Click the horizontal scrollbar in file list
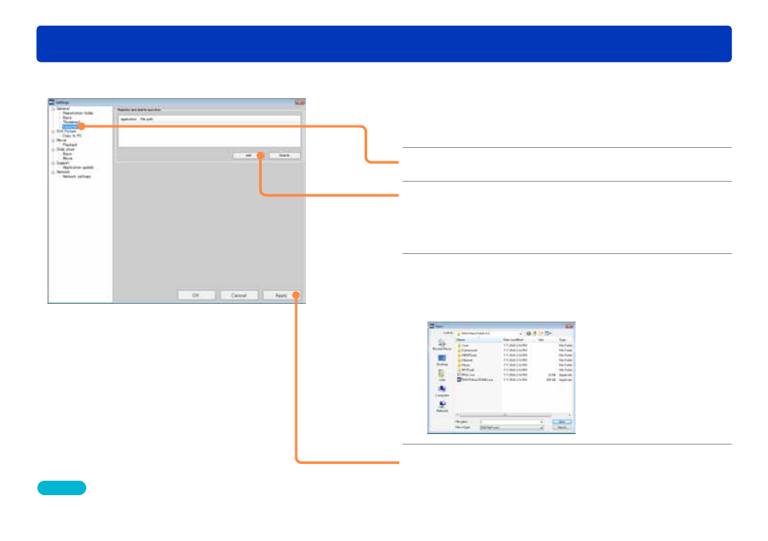 click(514, 415)
